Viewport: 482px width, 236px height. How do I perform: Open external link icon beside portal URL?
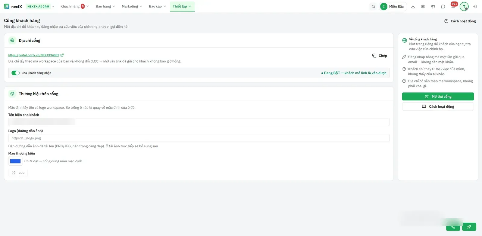(62, 55)
